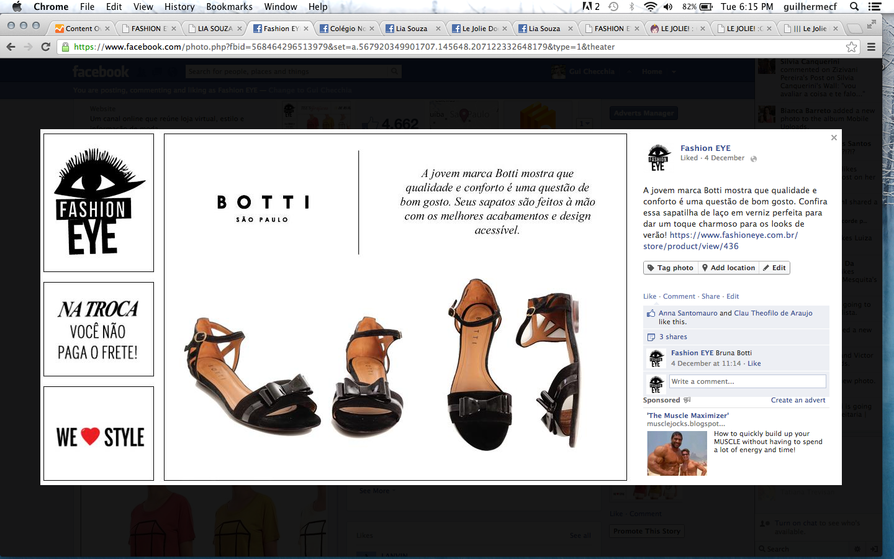Click the ad hide icon beside Sponsored

[687, 400]
